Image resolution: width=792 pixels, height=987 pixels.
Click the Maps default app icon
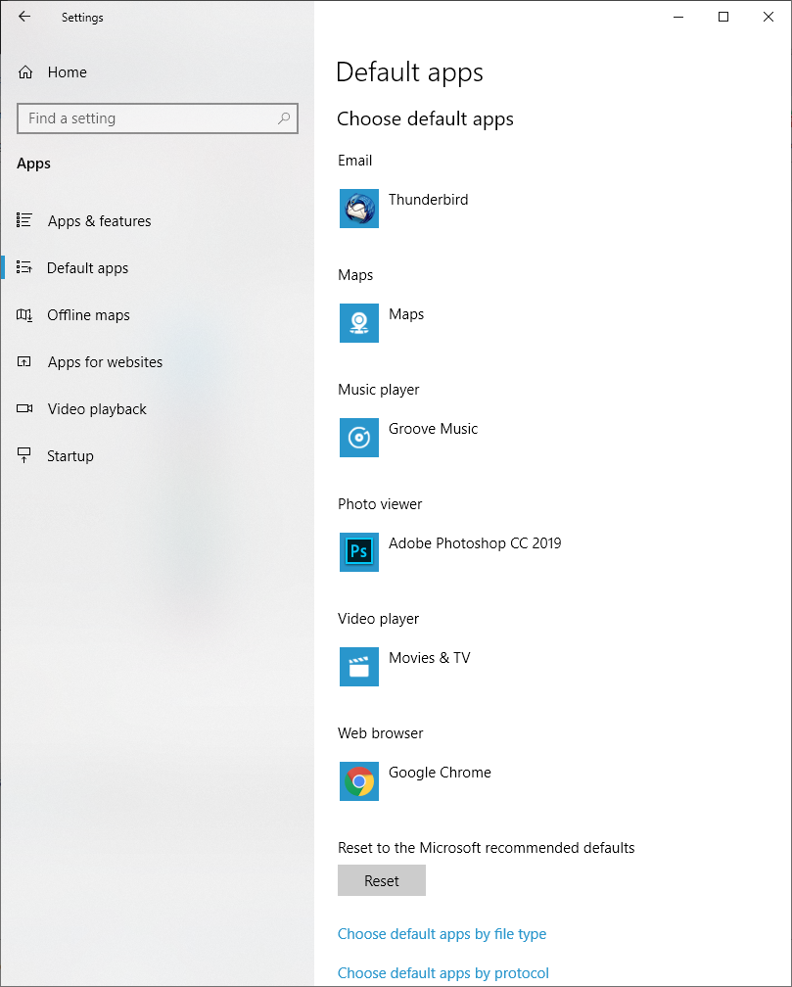359,323
